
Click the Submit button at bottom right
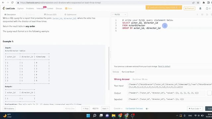coord(209,108)
